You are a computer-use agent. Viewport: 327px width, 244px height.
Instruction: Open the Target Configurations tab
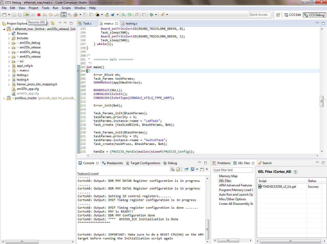(143, 163)
